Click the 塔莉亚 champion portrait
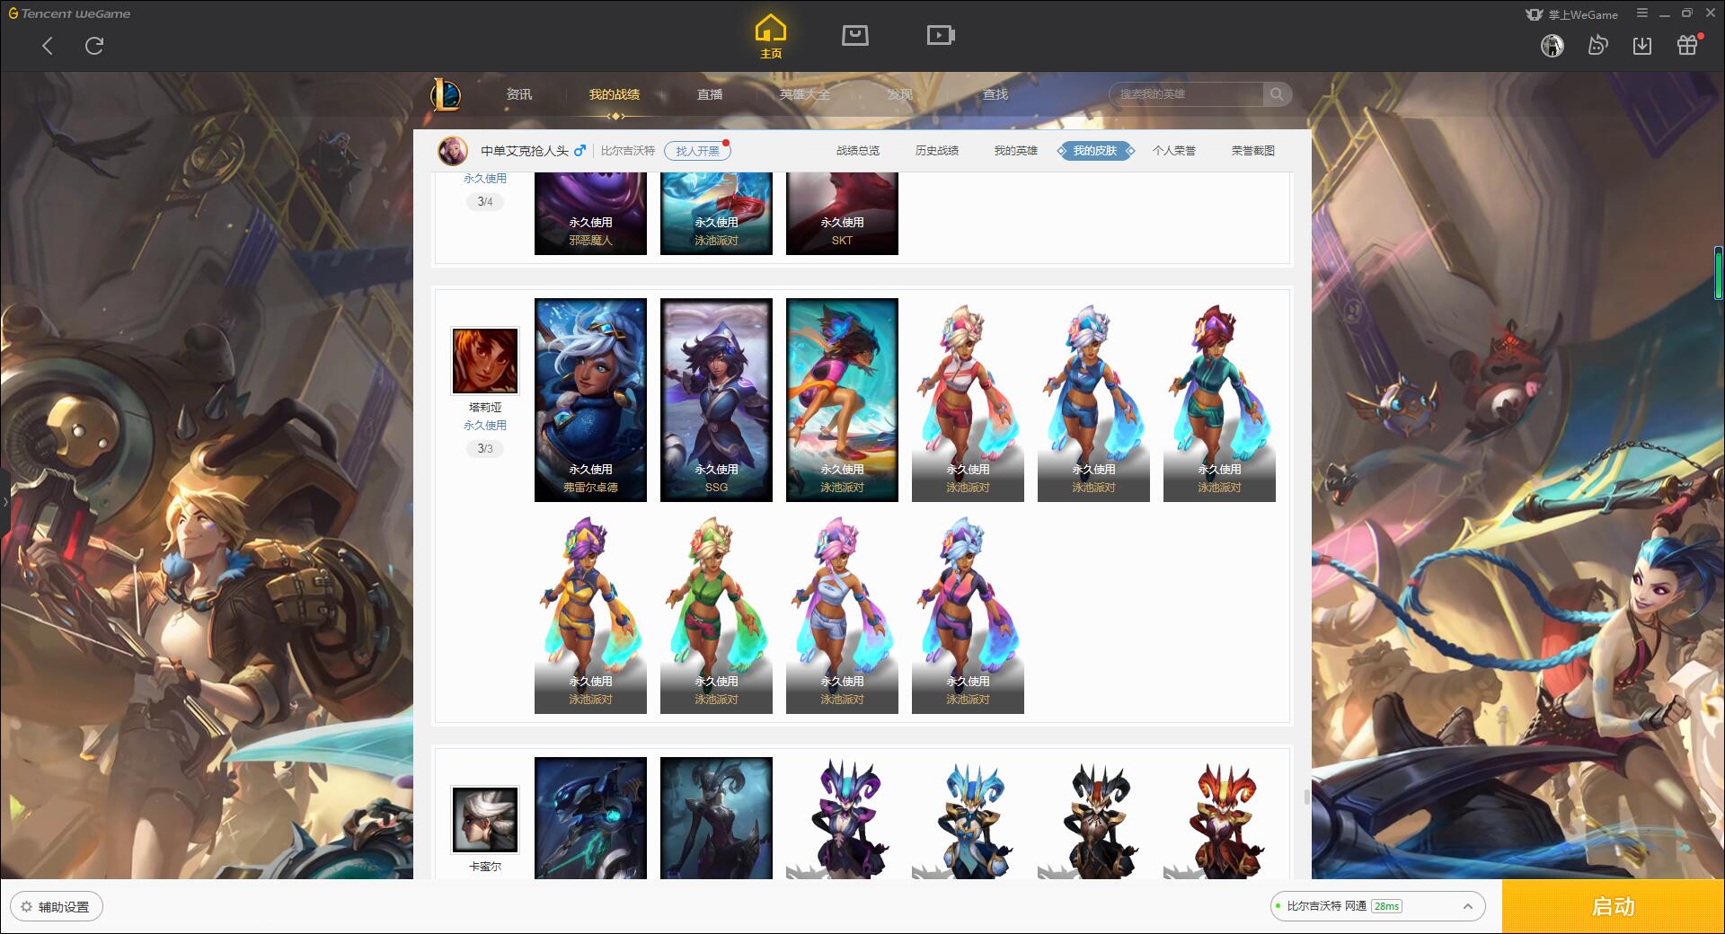 485,361
